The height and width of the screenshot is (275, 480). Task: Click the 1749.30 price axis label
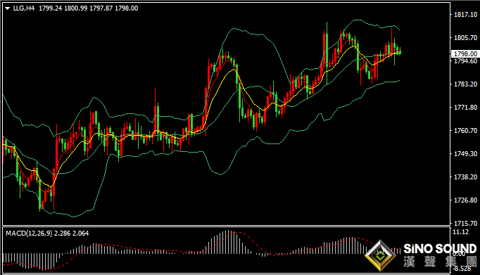coord(465,154)
